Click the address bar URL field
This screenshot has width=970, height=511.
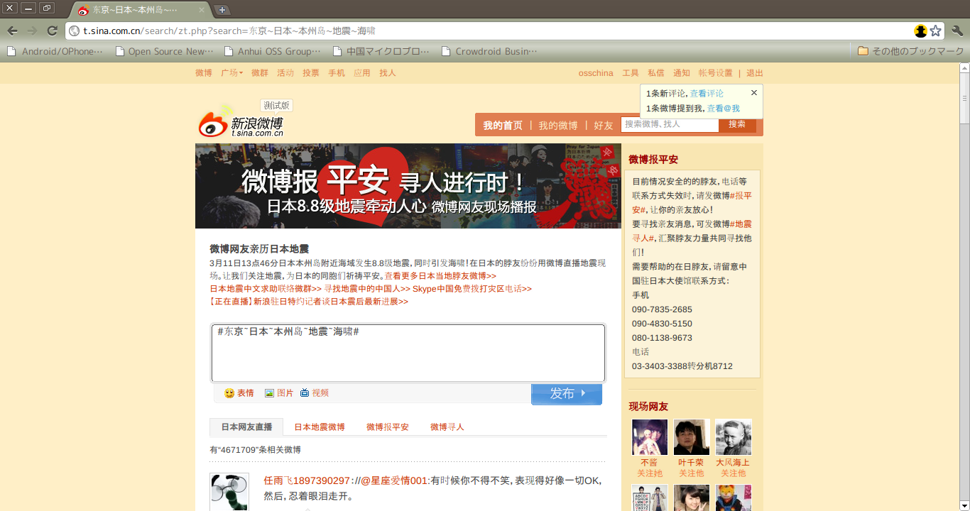(490, 31)
